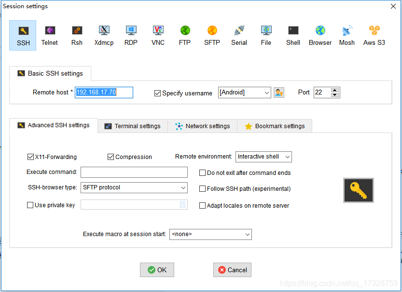Switch to Advanced SSH settings tab
Image resolution: width=402 pixels, height=292 pixels.
pos(54,125)
